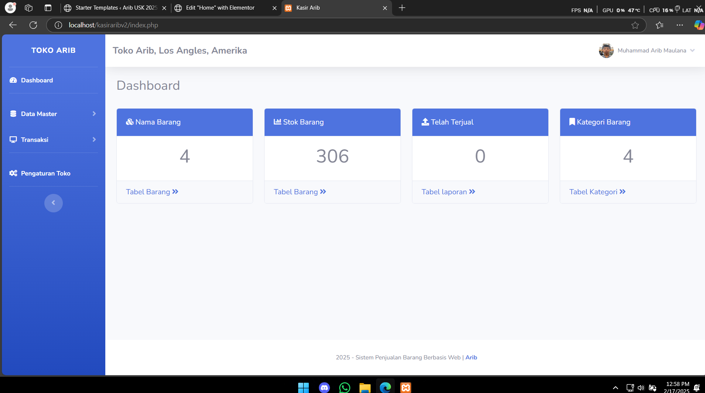Viewport: 705px width, 393px height.
Task: Click the Microsoft Edge taskbar icon
Action: 385,387
